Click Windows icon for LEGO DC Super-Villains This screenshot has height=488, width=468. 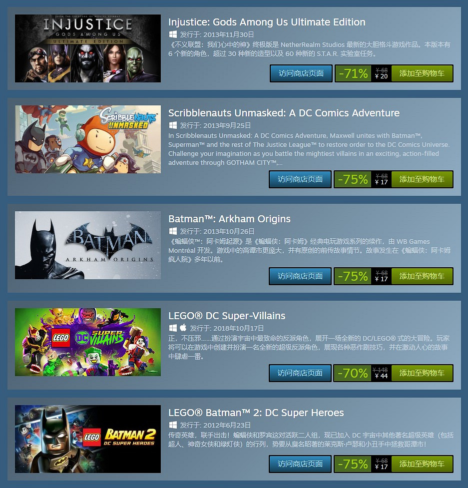tap(173, 328)
